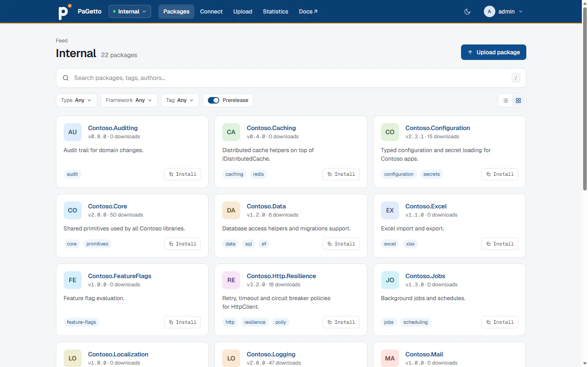Focus the package search field

pos(291,78)
